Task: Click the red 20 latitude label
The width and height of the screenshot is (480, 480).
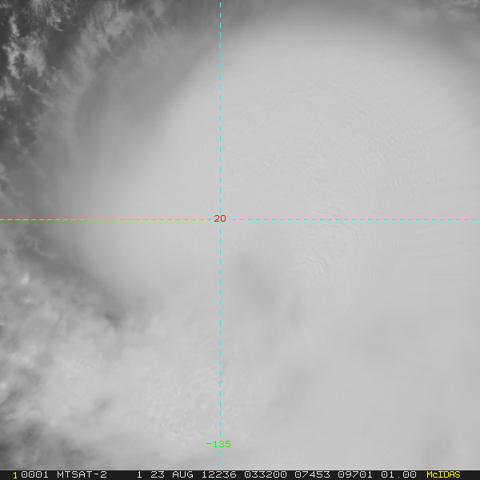Action: (220, 218)
